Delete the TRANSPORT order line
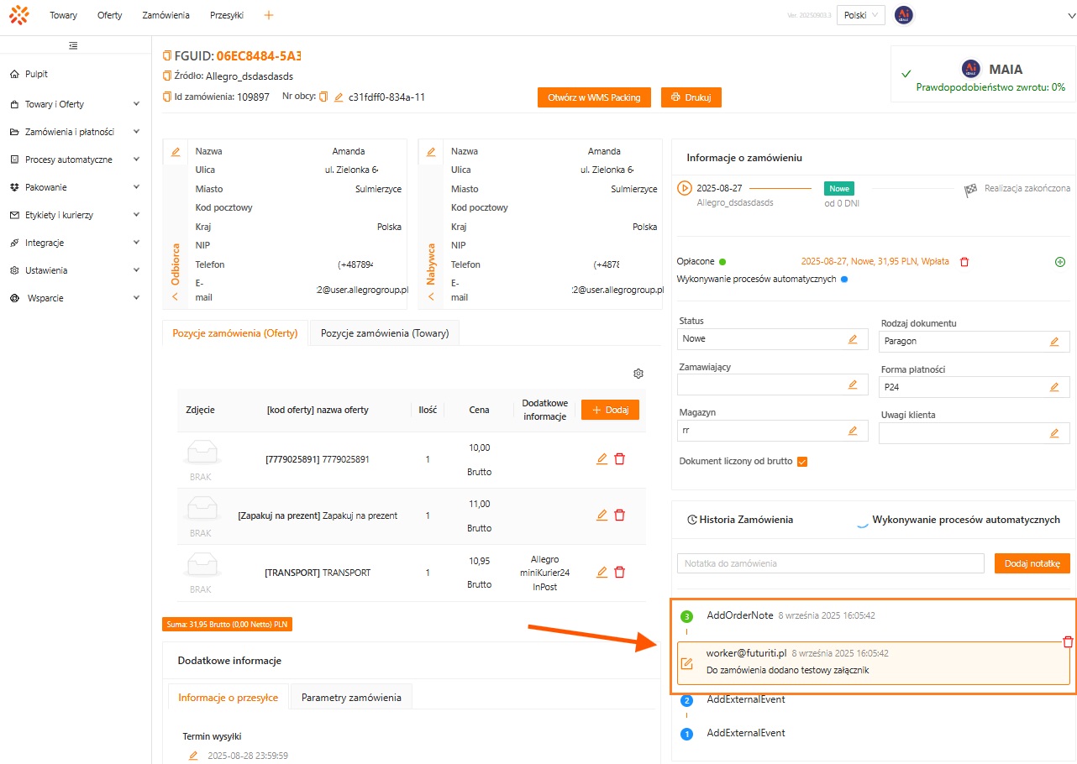Viewport: 1077px width, 764px height. click(620, 572)
